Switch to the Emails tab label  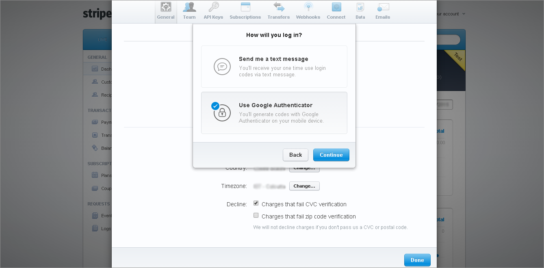pos(383,17)
